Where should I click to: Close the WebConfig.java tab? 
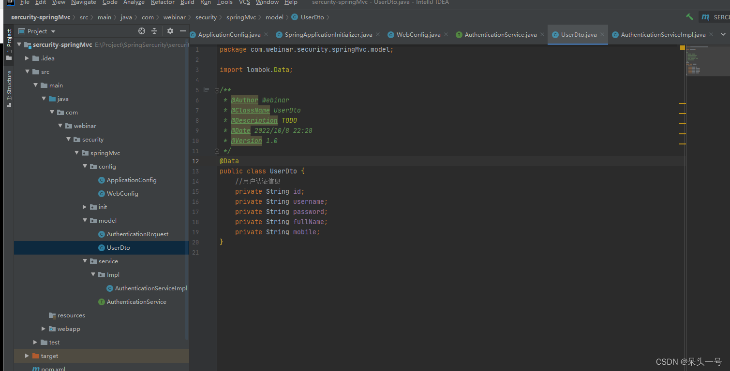coord(446,35)
